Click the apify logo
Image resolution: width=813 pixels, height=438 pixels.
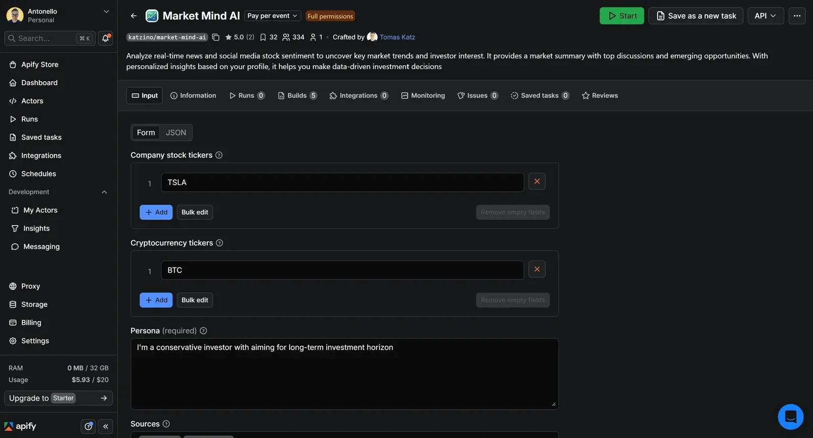pos(20,426)
